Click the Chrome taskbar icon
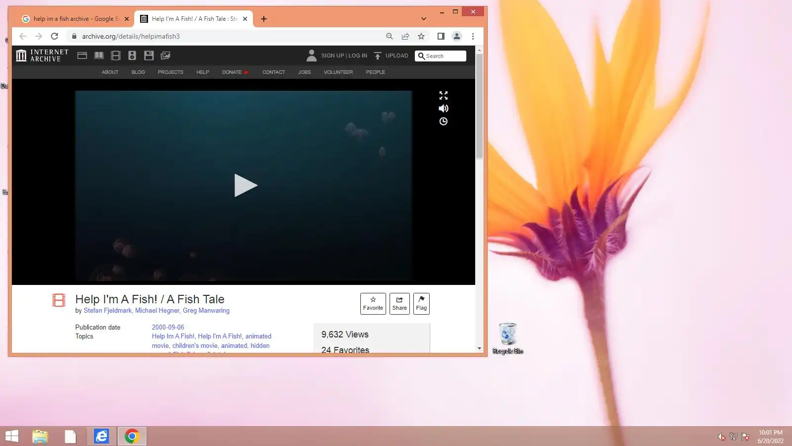The width and height of the screenshot is (792, 446). tap(132, 436)
